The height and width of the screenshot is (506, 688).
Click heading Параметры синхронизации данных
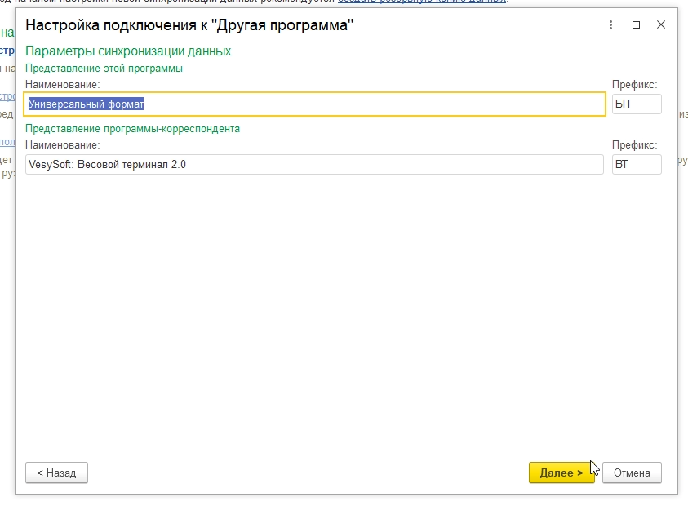(x=128, y=51)
